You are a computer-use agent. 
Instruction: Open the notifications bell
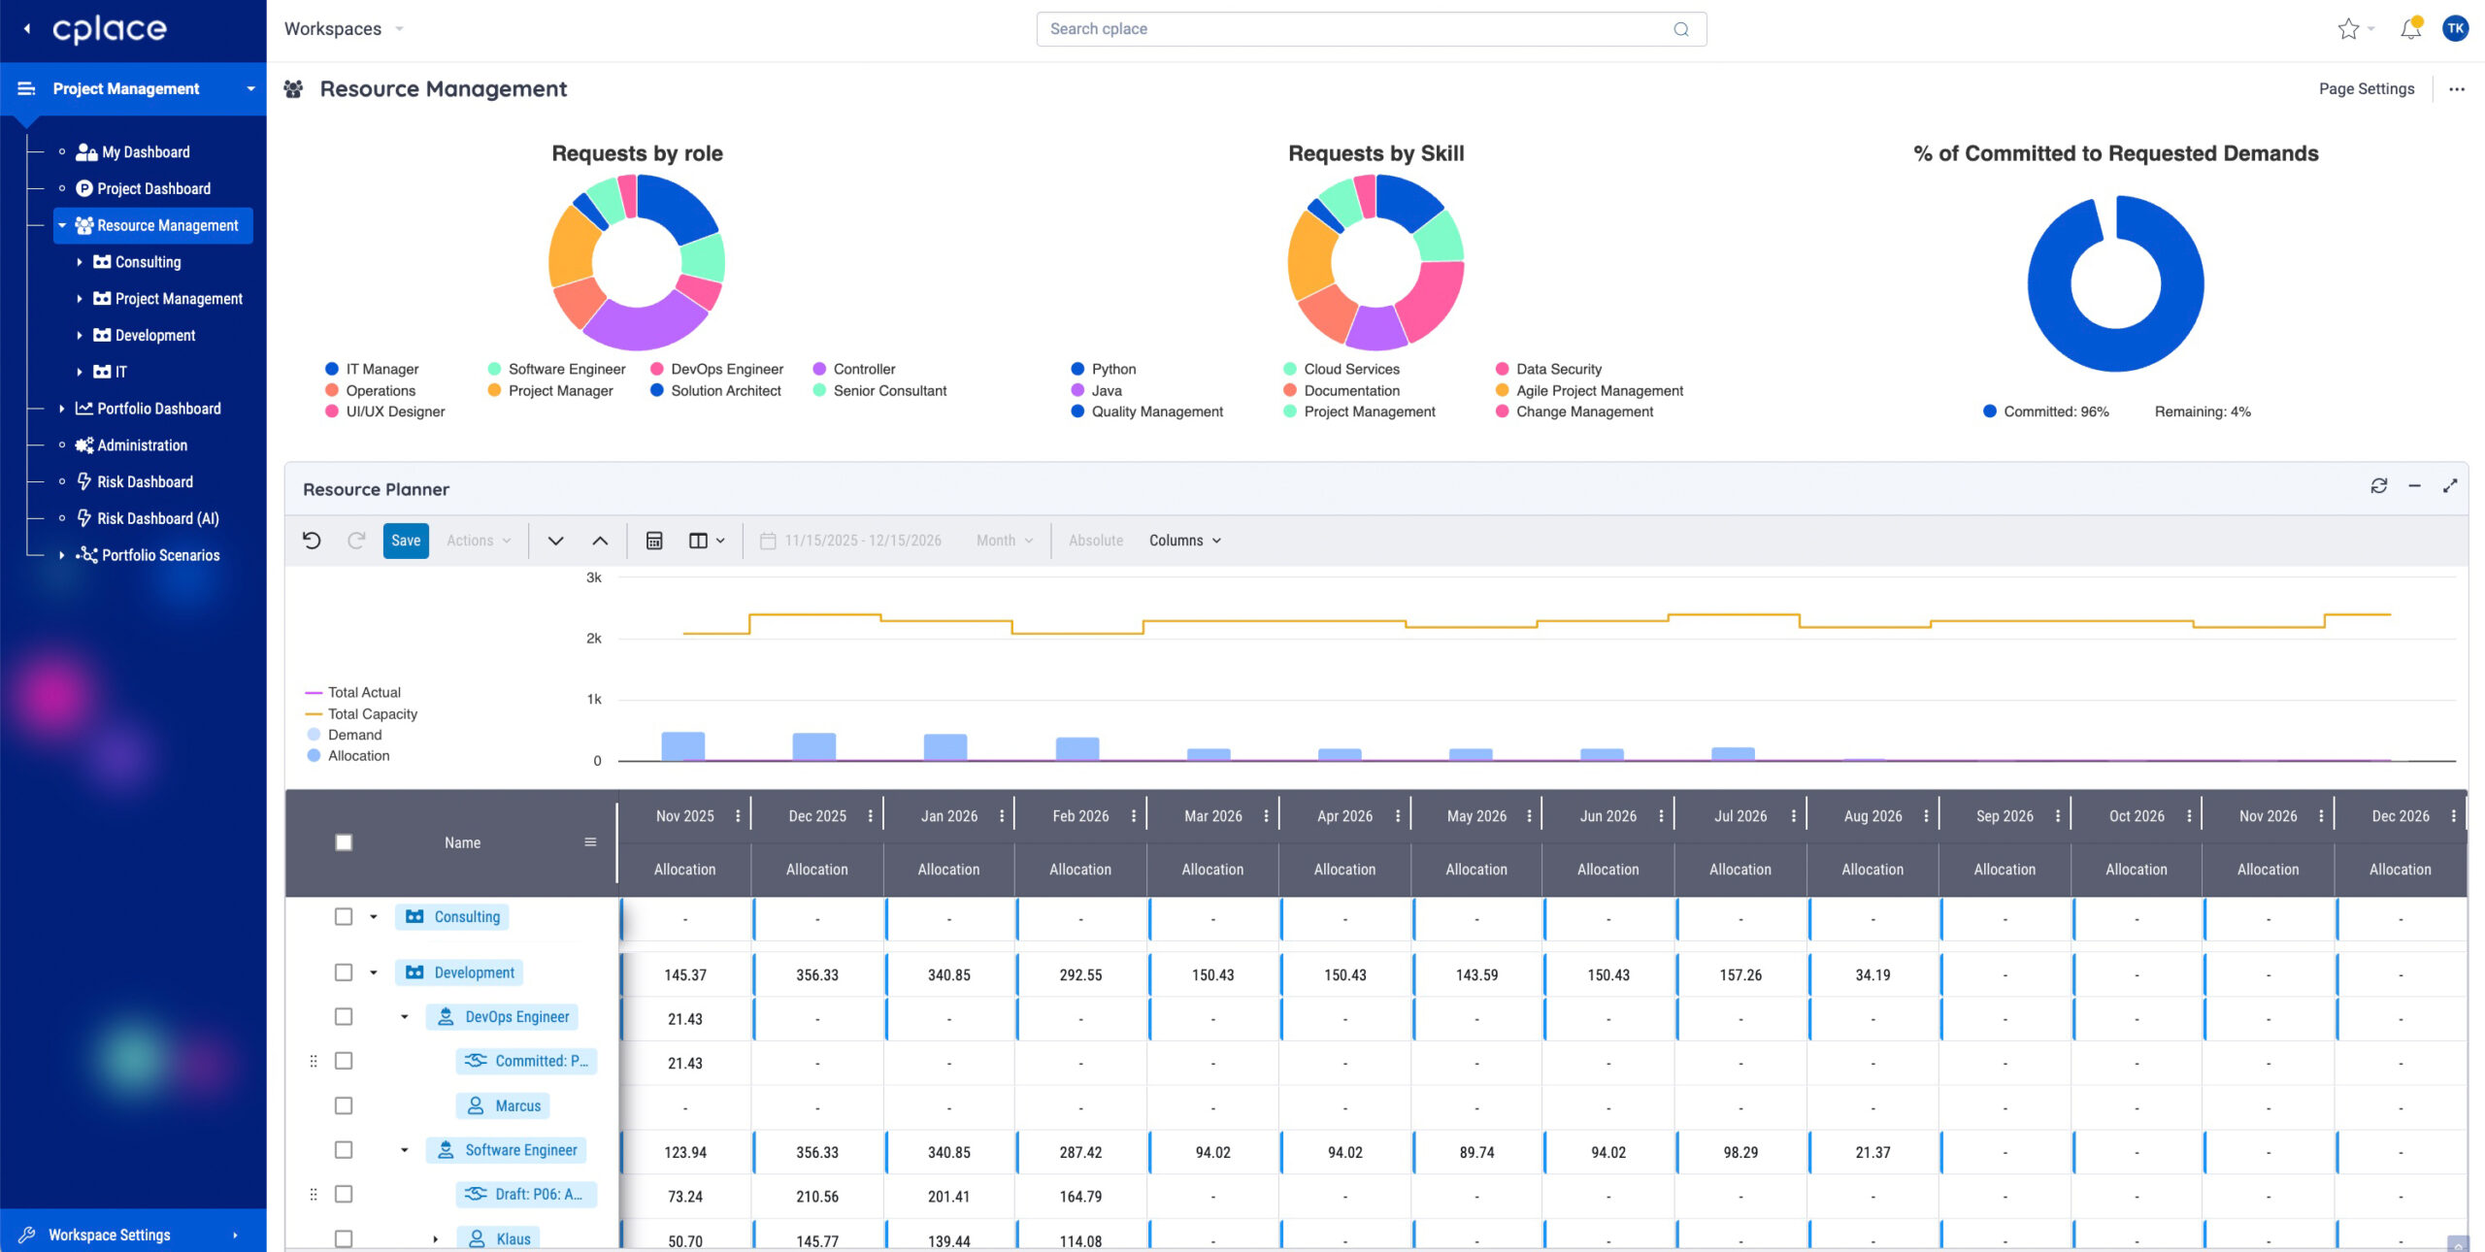click(x=2410, y=29)
